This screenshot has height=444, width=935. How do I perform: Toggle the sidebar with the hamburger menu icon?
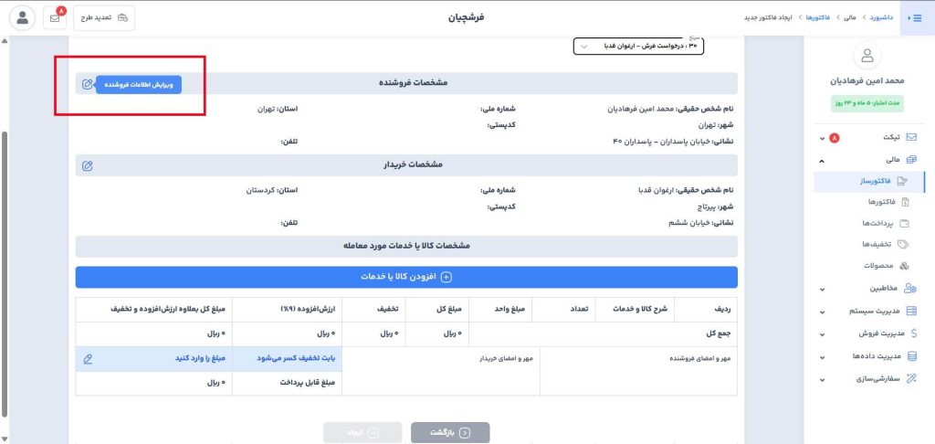(x=918, y=17)
